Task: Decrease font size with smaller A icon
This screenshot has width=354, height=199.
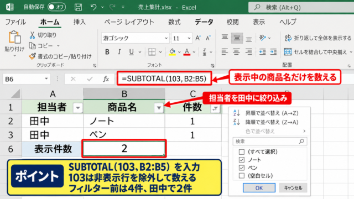Action: 209,38
